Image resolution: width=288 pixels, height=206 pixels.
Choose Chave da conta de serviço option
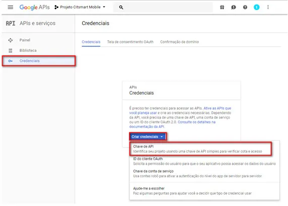(x=204, y=174)
